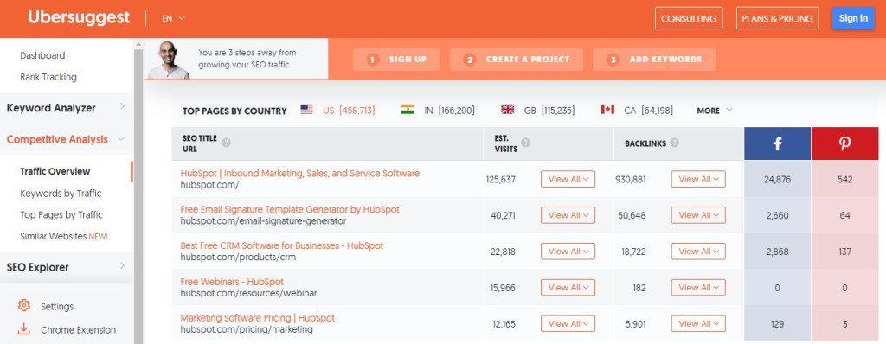Click the sidebar scrollbar up arrow
This screenshot has height=344, width=886.
(138, 44)
